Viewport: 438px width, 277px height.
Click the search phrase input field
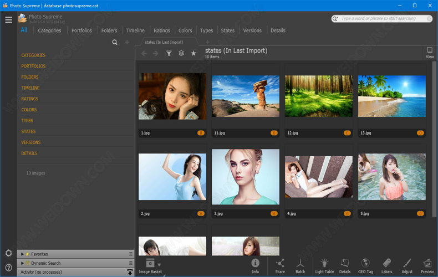coord(381,19)
